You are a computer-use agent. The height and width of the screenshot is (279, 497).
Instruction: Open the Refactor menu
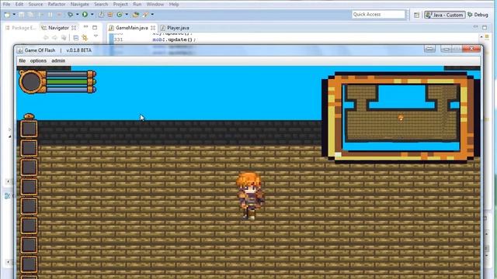click(x=57, y=5)
